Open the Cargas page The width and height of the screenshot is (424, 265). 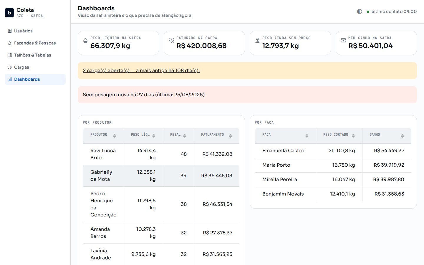click(35, 67)
